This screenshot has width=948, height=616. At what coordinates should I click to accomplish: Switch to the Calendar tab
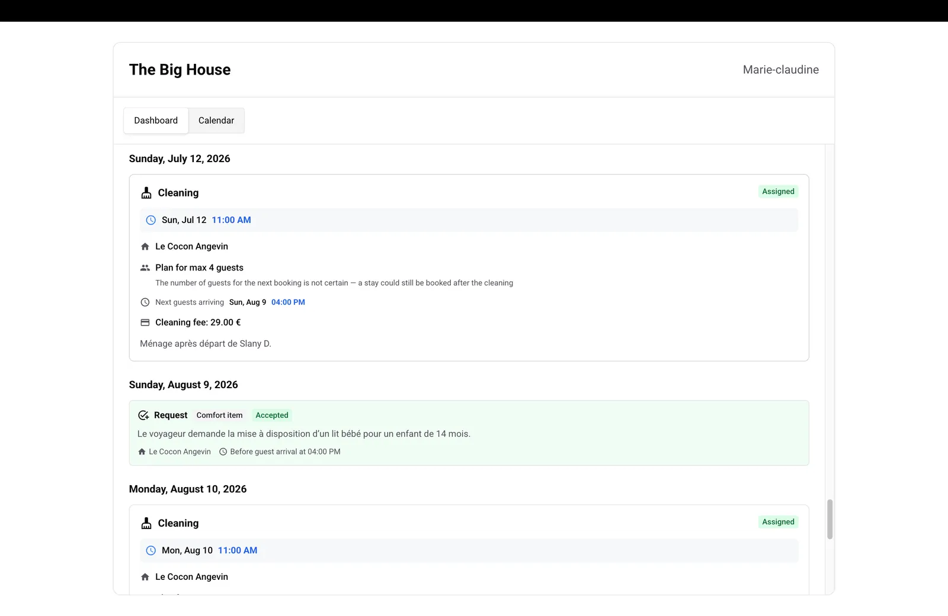tap(216, 120)
